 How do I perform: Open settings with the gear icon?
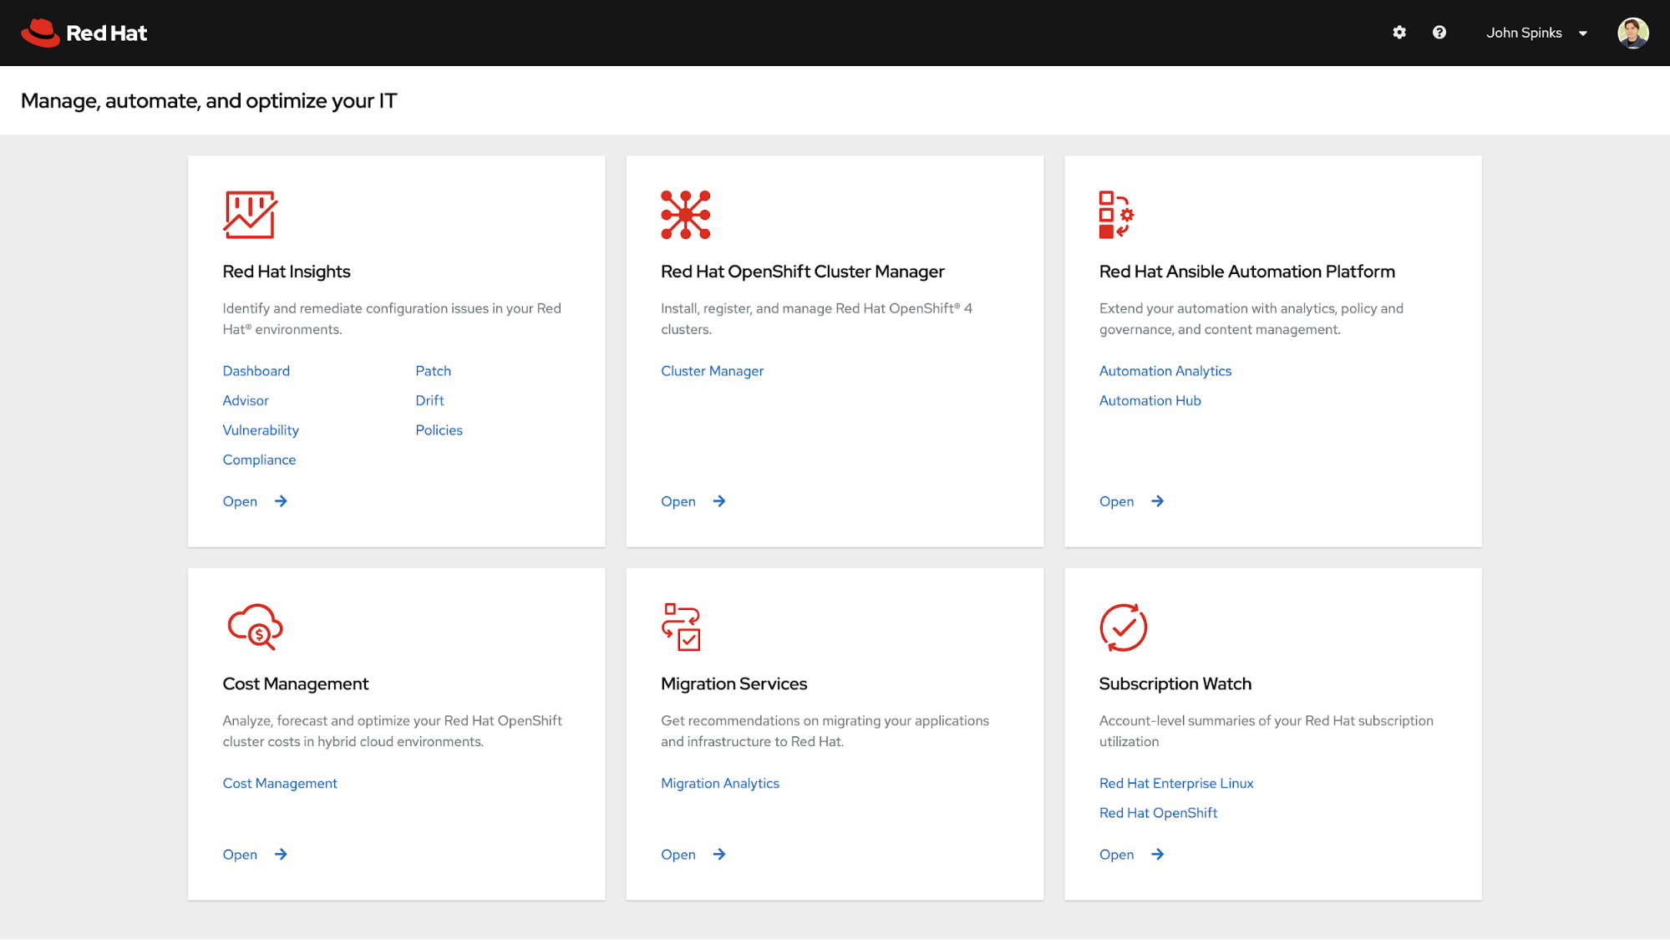tap(1399, 33)
